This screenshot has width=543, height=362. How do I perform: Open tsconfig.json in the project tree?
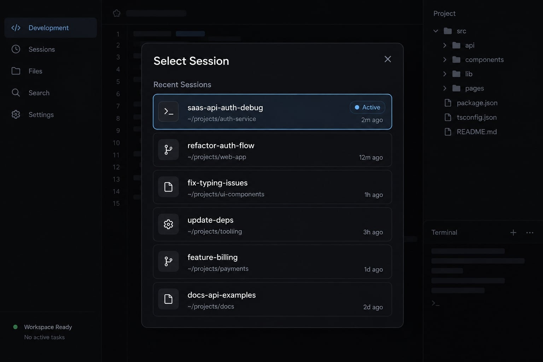(477, 117)
